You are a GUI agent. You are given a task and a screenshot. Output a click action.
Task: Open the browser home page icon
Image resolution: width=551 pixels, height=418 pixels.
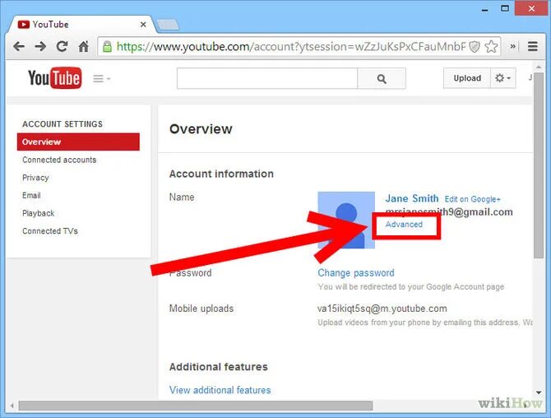[83, 46]
